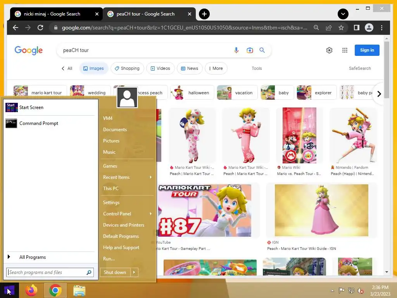Click the Sign in button
397x298 pixels.
pyautogui.click(x=367, y=50)
